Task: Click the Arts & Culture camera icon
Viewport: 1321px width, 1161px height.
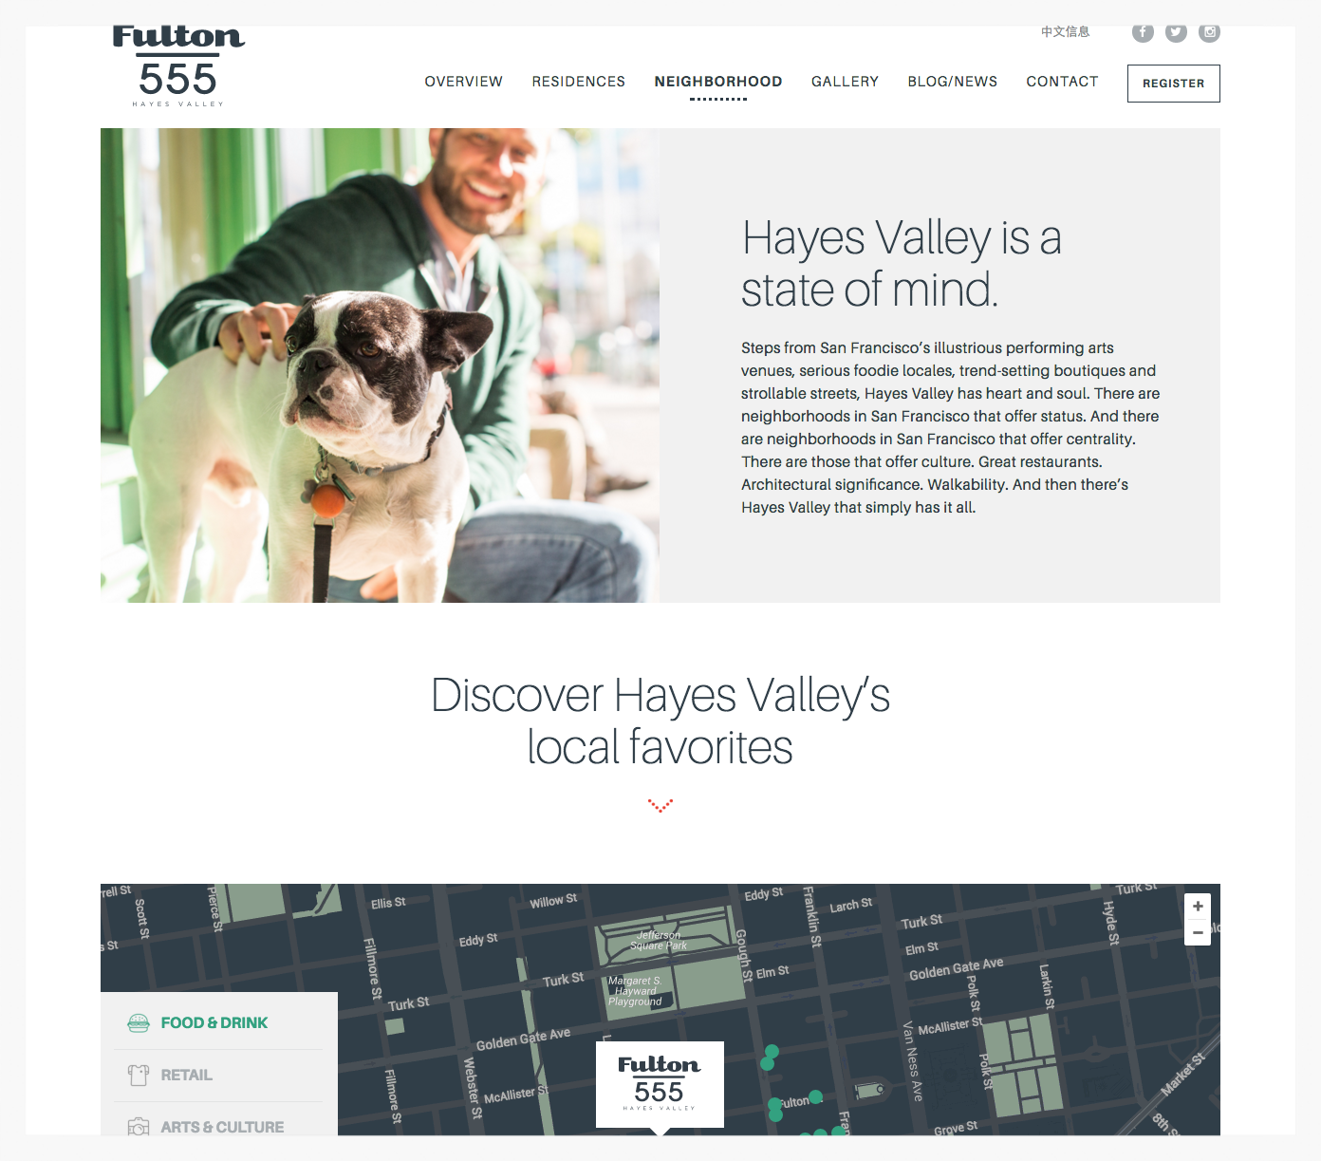Action: tap(139, 1127)
